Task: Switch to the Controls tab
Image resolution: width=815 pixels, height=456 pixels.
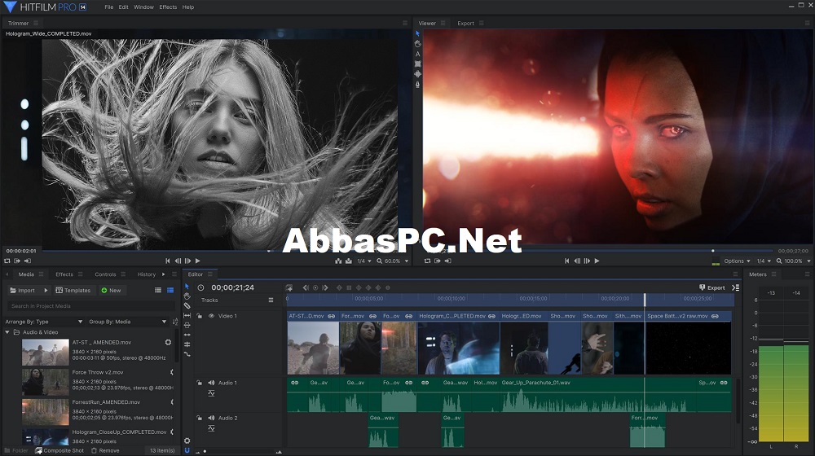Action: tap(105, 274)
